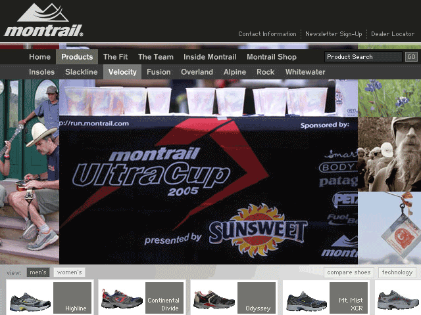Click the Mt. Mist XCR label tile

coord(349,298)
